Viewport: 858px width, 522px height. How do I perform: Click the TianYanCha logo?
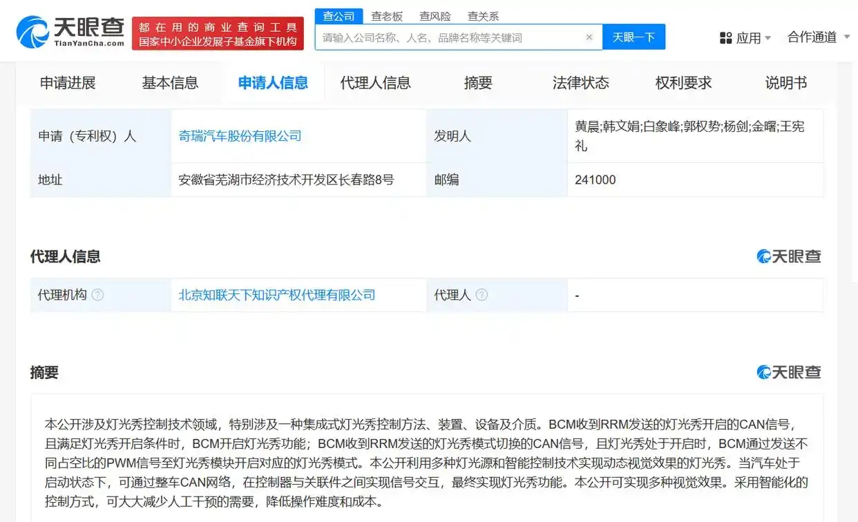tap(70, 32)
